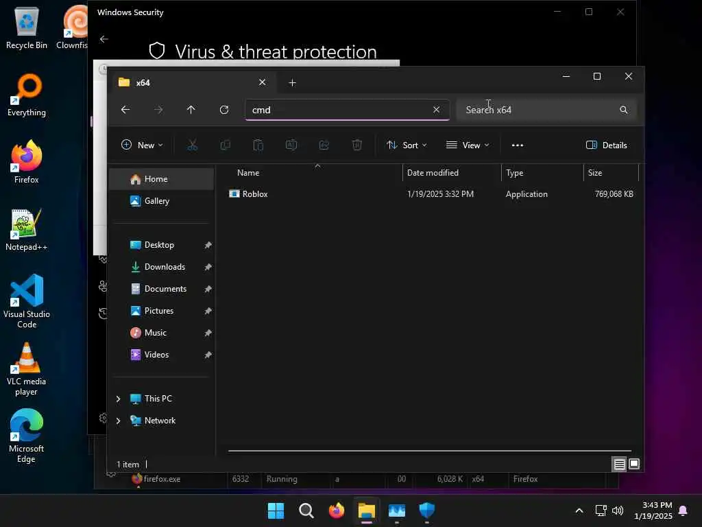
Task: Select Home in navigation pane
Action: coord(161,179)
